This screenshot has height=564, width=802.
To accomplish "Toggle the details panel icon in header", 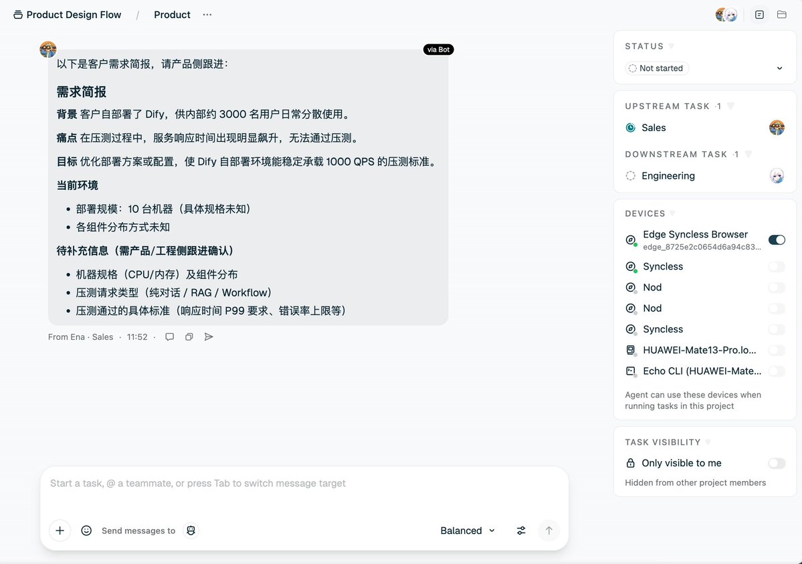I will 760,14.
